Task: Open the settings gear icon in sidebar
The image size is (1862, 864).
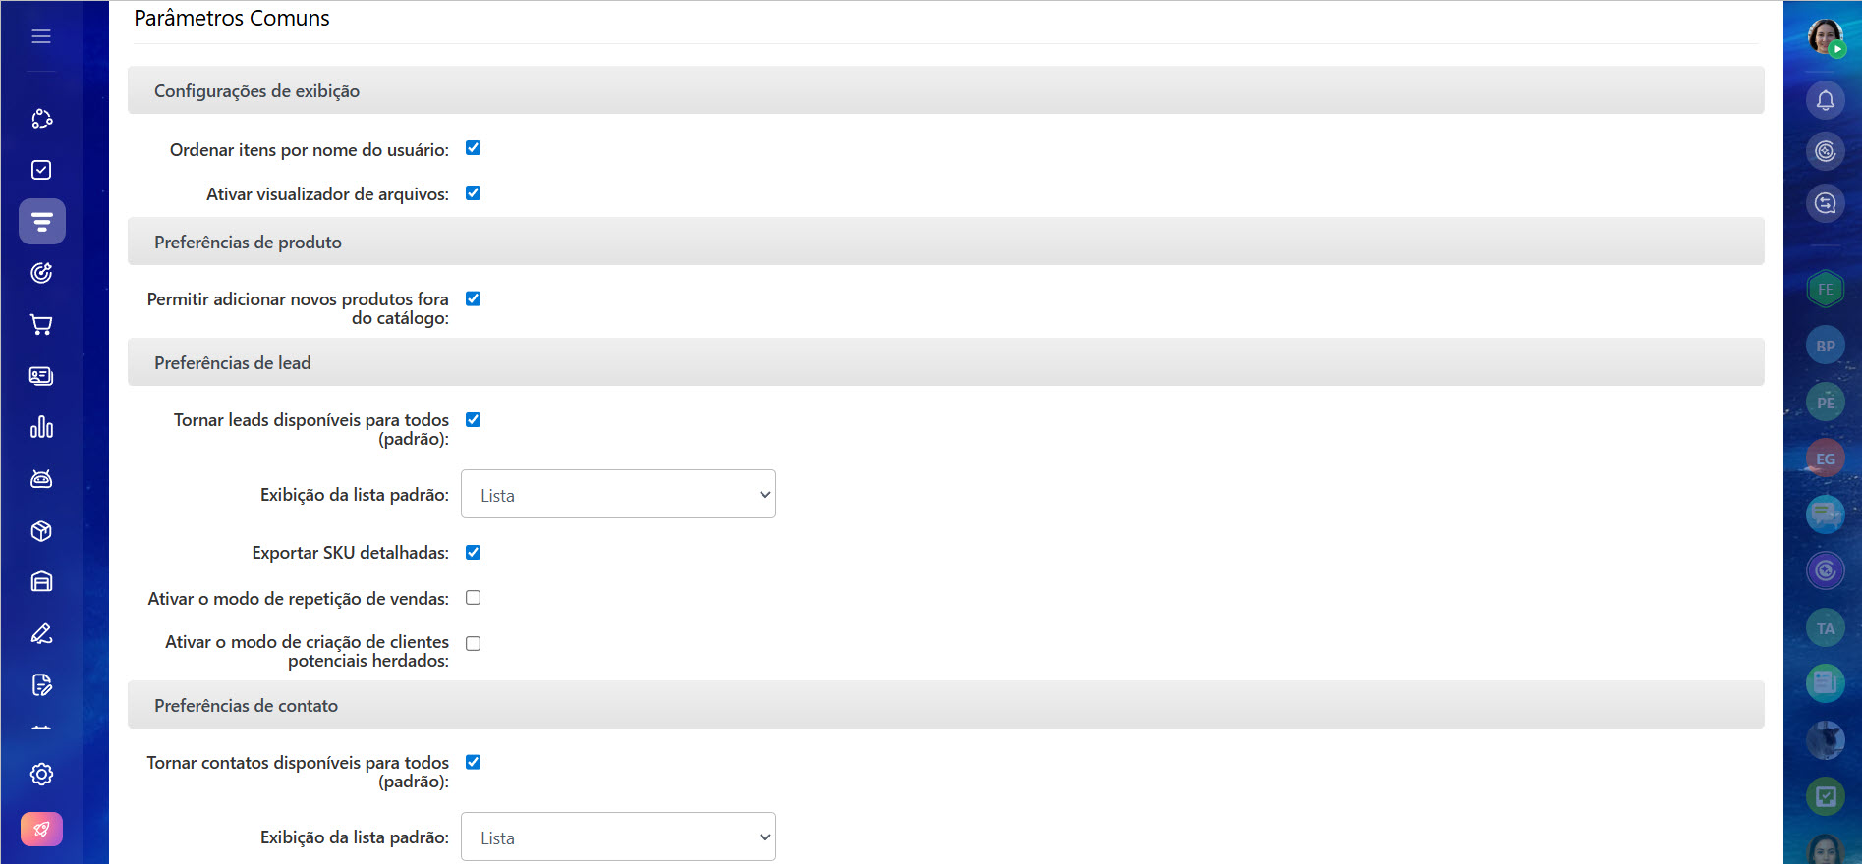Action: pos(41,775)
